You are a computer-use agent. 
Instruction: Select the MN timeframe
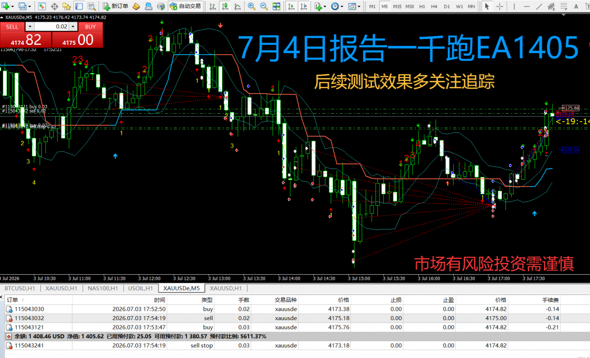point(471,6)
